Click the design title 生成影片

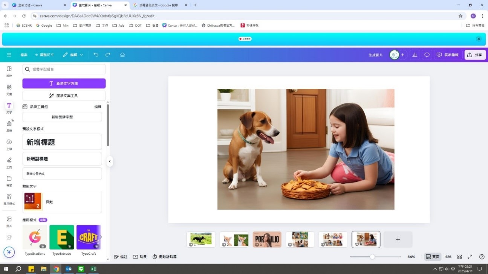point(375,55)
